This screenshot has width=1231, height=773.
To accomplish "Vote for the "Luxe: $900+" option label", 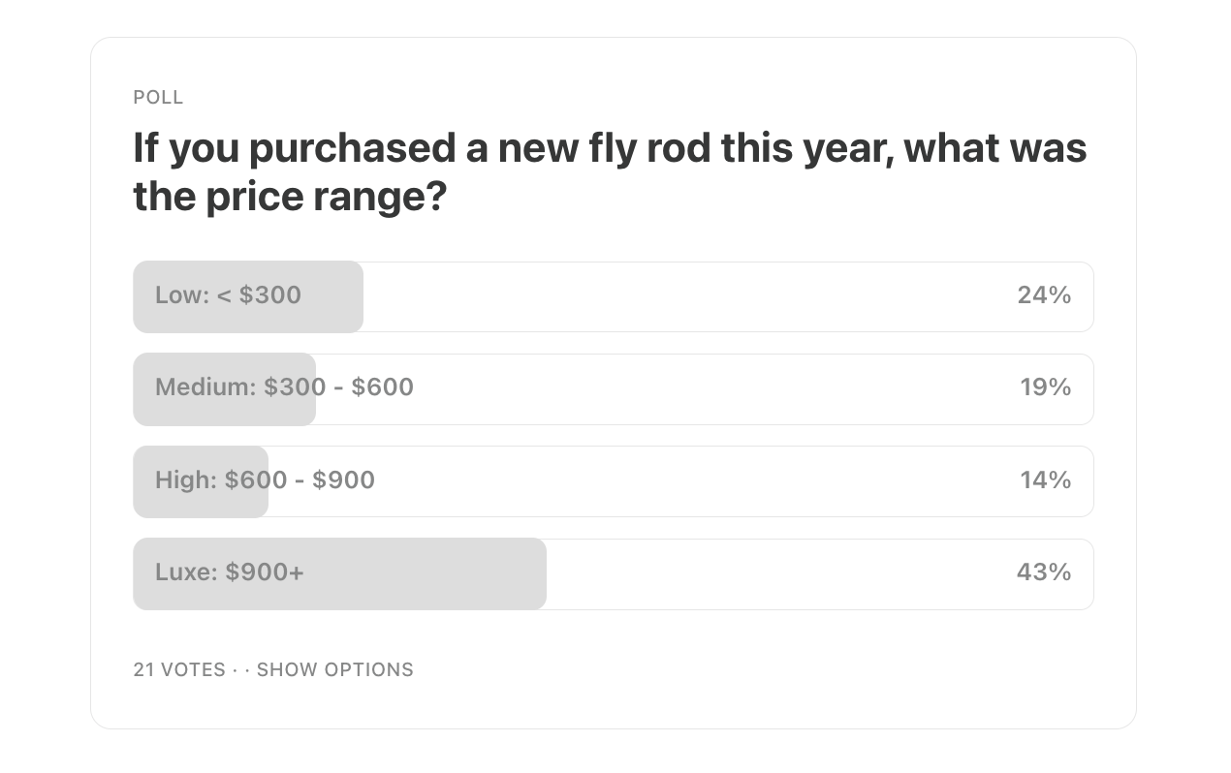I will tap(230, 572).
